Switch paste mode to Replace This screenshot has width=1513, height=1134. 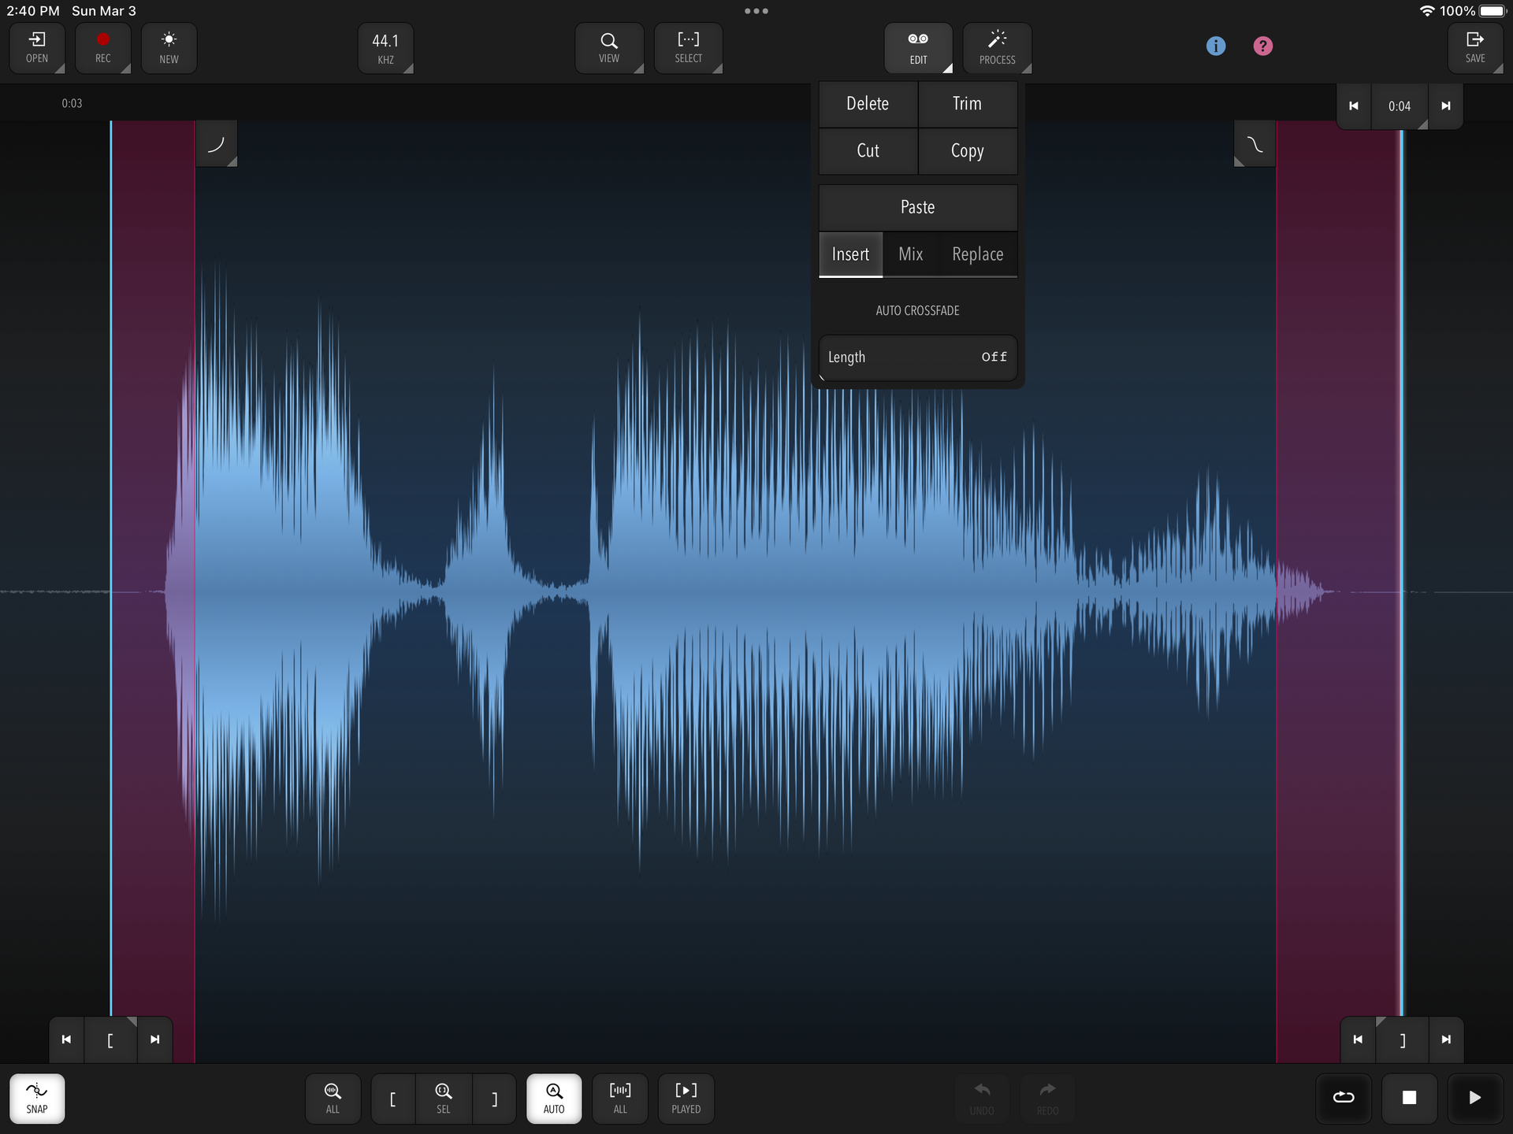click(977, 254)
